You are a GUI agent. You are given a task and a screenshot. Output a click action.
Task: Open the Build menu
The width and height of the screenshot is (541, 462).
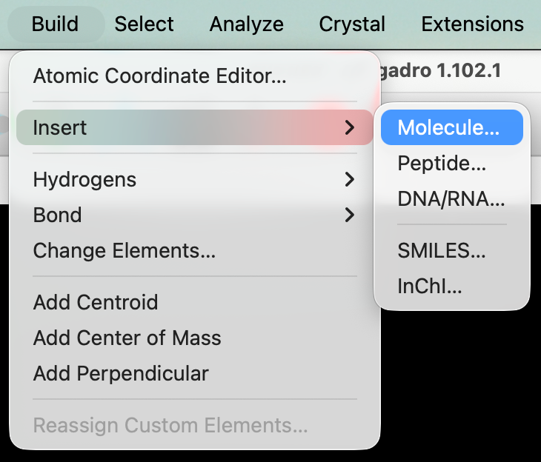(55, 24)
